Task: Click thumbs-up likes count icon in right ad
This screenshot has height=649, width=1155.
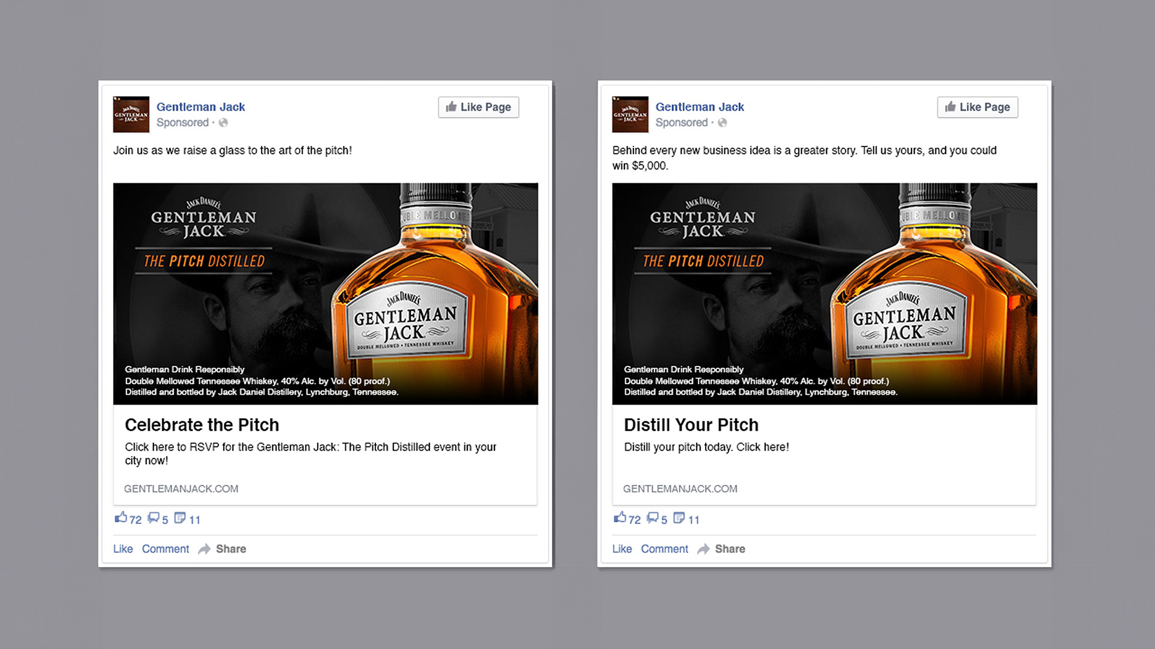Action: (x=620, y=517)
